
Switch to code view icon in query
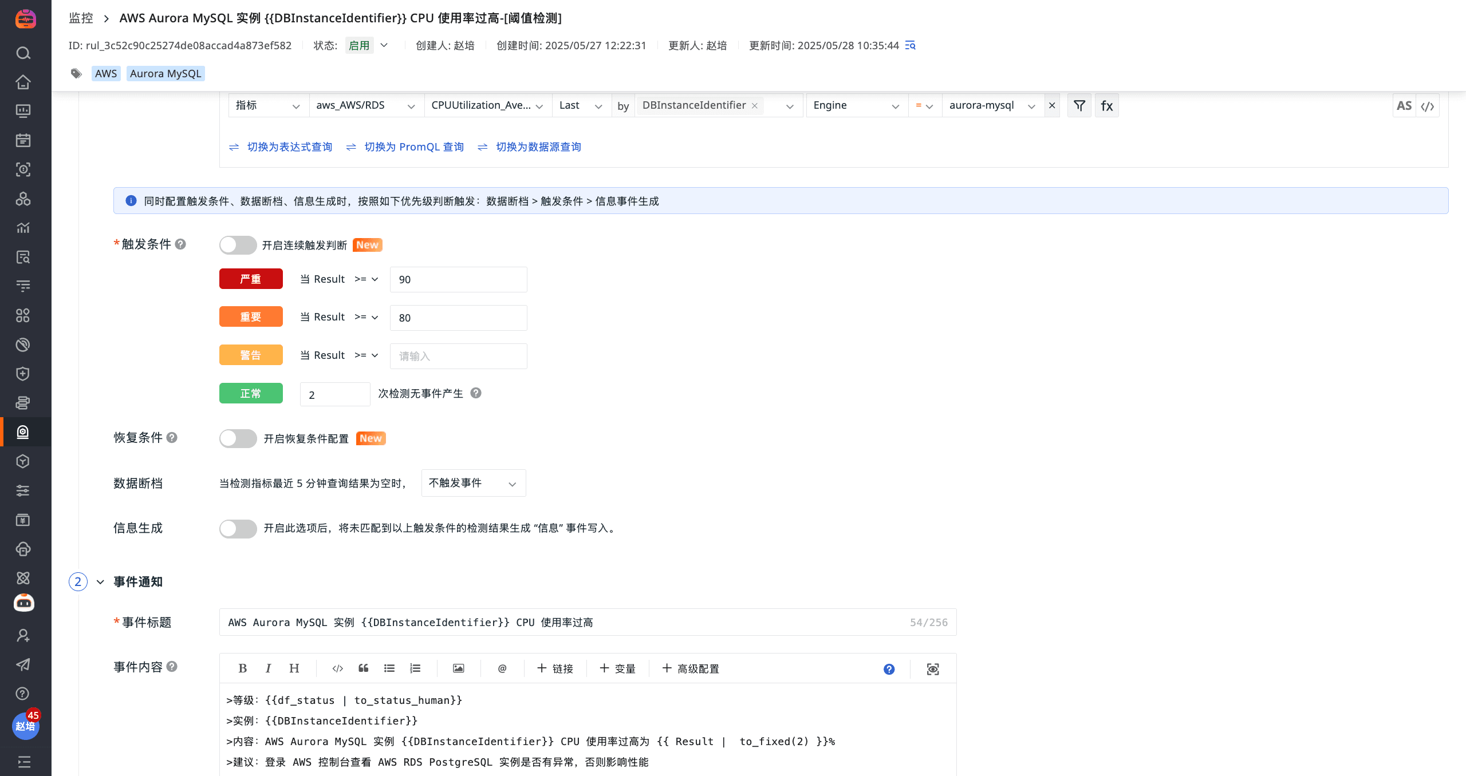click(1428, 106)
